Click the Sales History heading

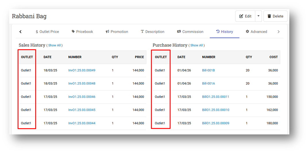(32, 45)
